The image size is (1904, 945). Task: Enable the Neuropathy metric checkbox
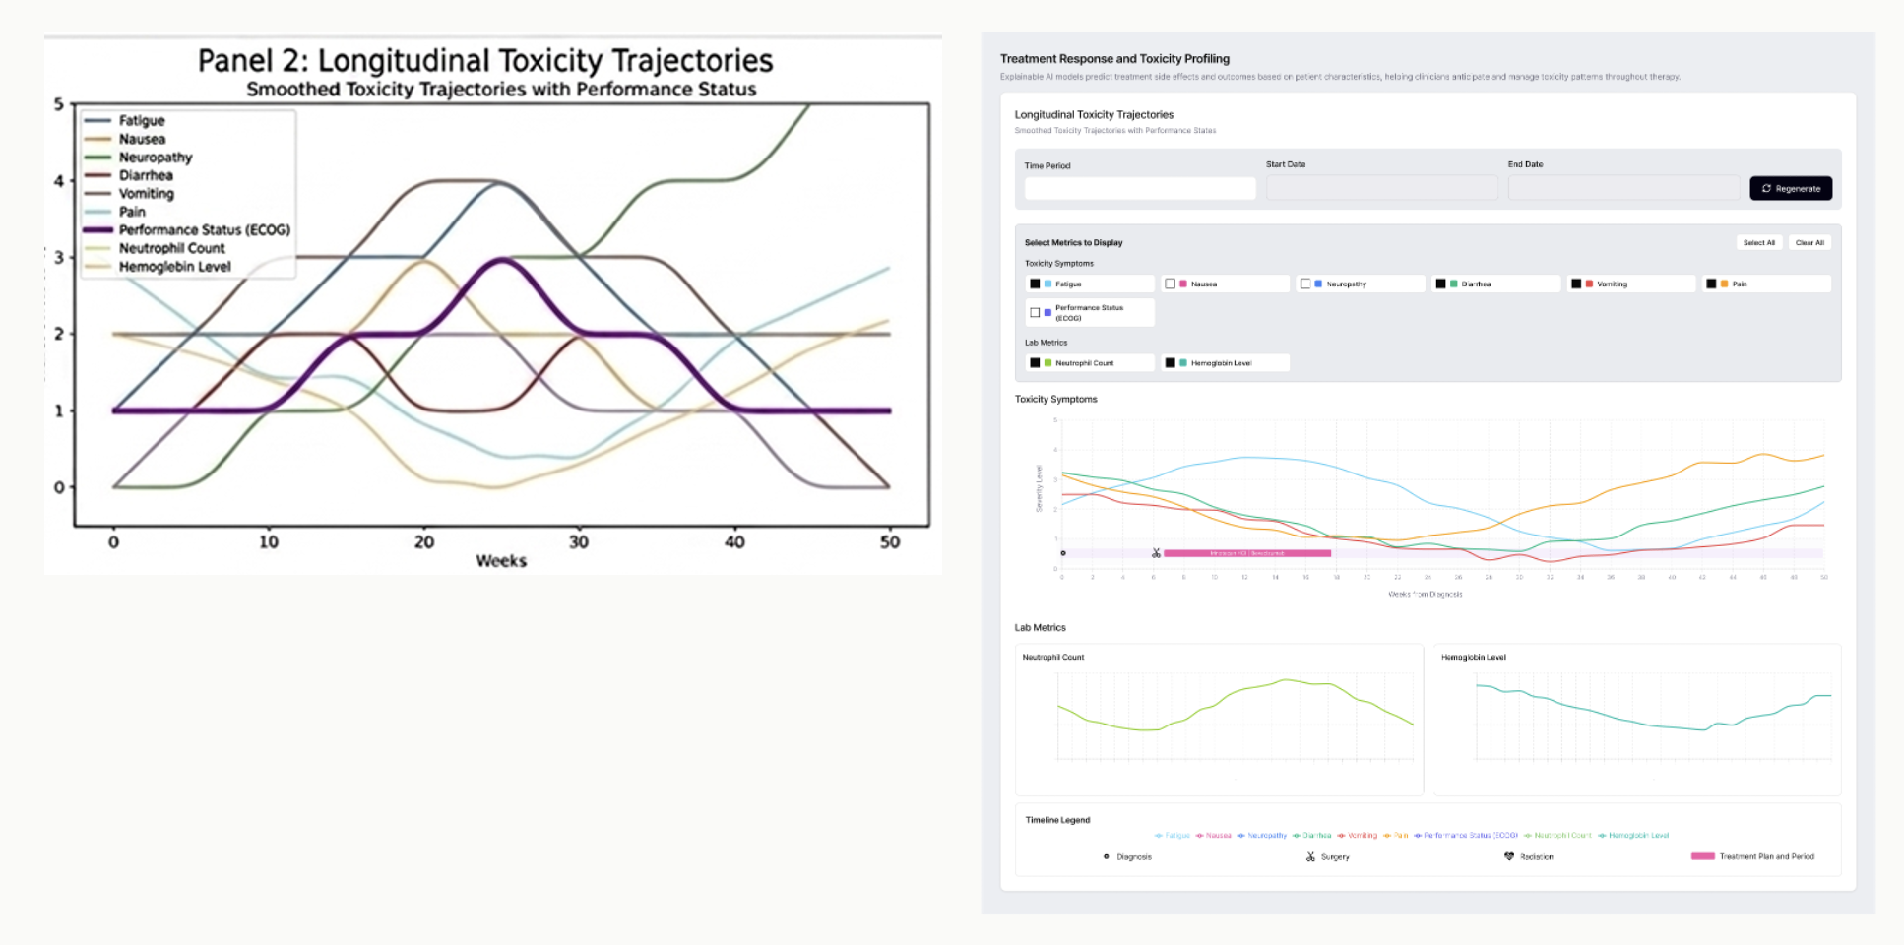pyautogui.click(x=1305, y=283)
